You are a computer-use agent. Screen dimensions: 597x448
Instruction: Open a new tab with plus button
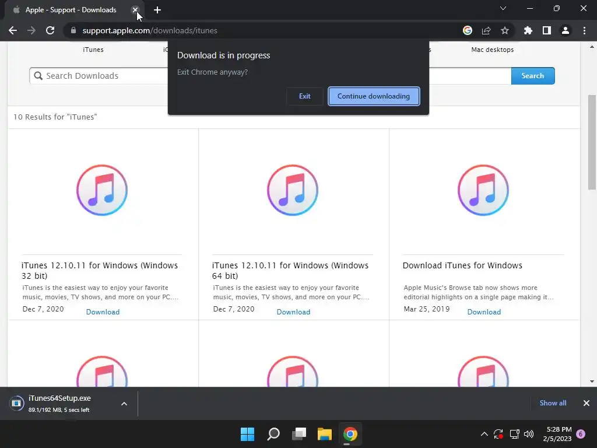(x=157, y=10)
